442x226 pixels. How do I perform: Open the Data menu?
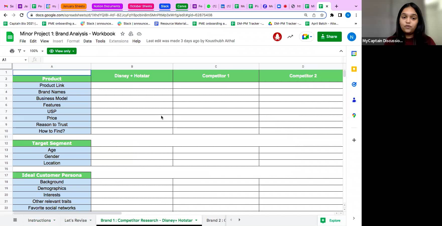[87, 41]
